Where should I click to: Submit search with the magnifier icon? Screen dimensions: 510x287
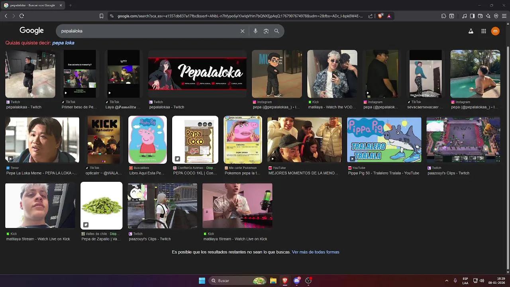pyautogui.click(x=277, y=31)
